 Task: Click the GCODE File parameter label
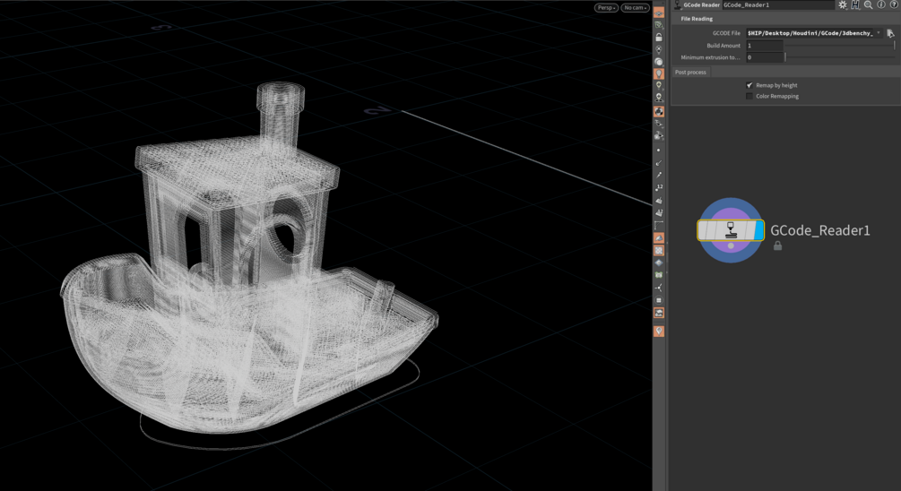726,33
